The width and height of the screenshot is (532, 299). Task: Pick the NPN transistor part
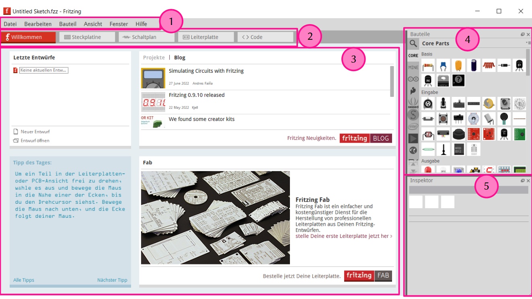pyautogui.click(x=428, y=80)
